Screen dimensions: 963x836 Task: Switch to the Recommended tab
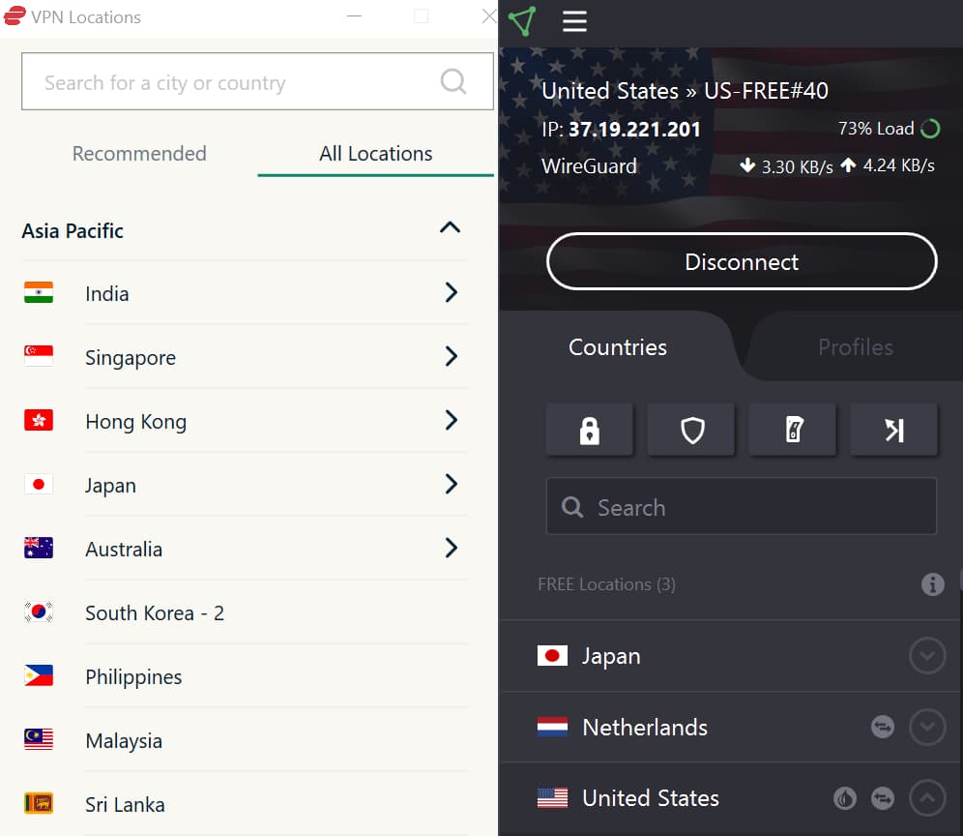coord(139,154)
